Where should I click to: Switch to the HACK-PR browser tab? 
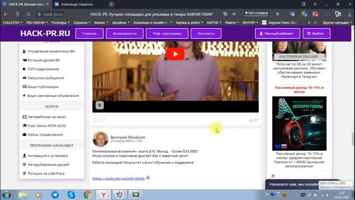tap(26, 4)
